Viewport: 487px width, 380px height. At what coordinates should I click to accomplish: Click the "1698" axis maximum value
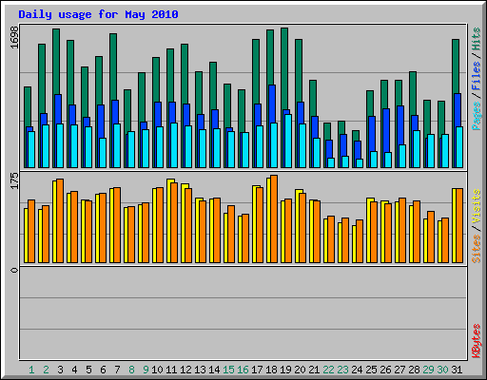click(x=14, y=37)
